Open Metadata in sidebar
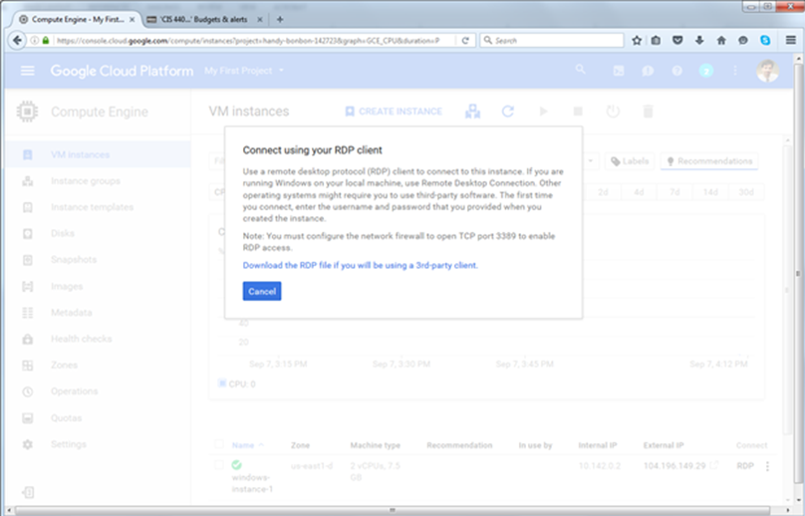This screenshot has width=805, height=516. (98, 312)
